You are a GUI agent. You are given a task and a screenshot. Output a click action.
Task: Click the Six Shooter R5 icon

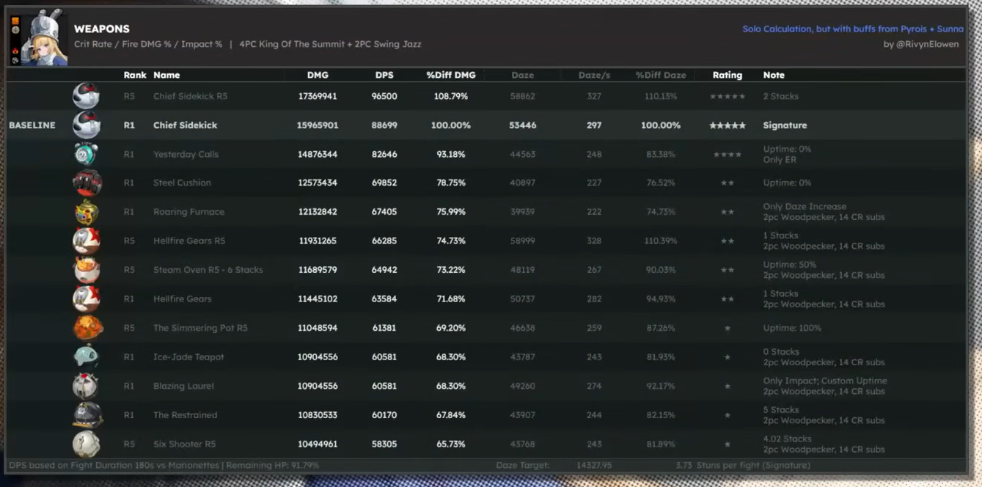(x=86, y=444)
